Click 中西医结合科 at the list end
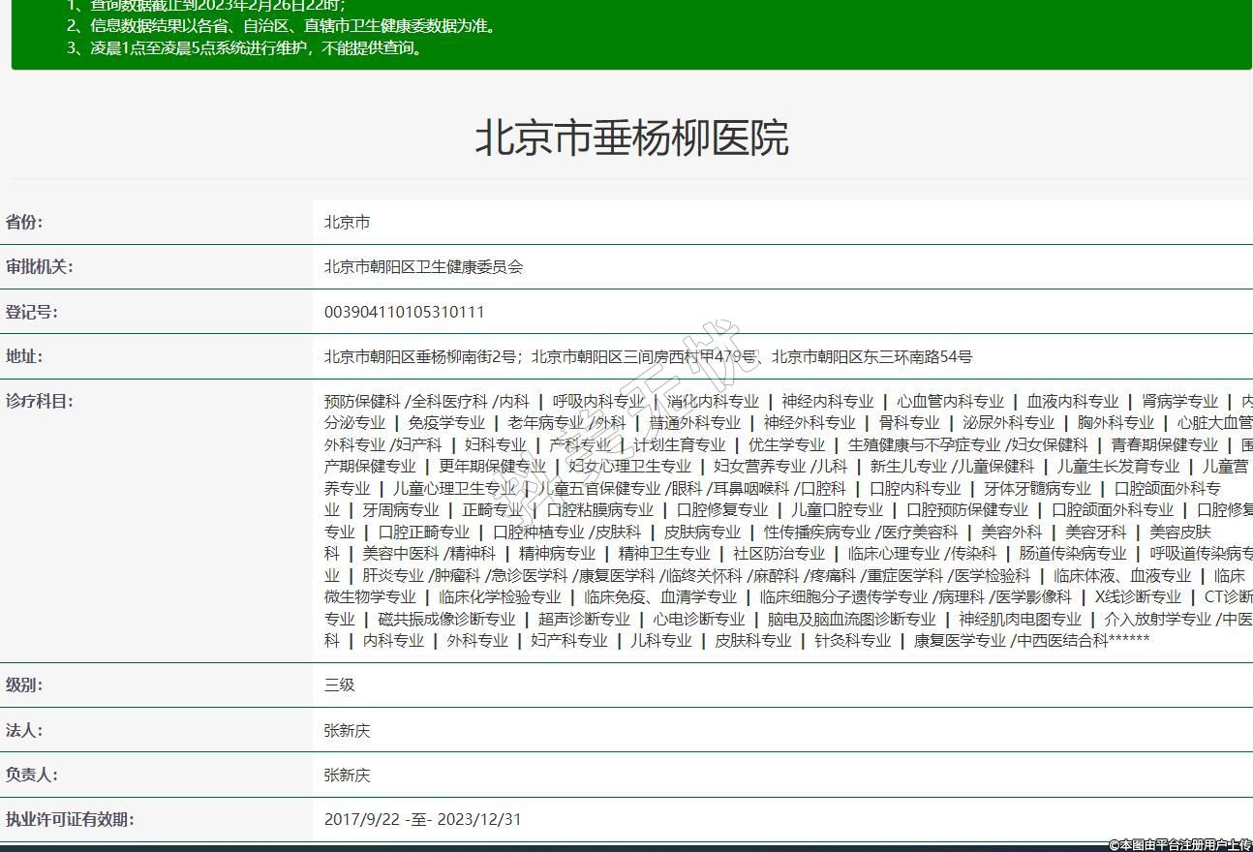Viewport: 1253px width, 852px height. [x=1061, y=640]
